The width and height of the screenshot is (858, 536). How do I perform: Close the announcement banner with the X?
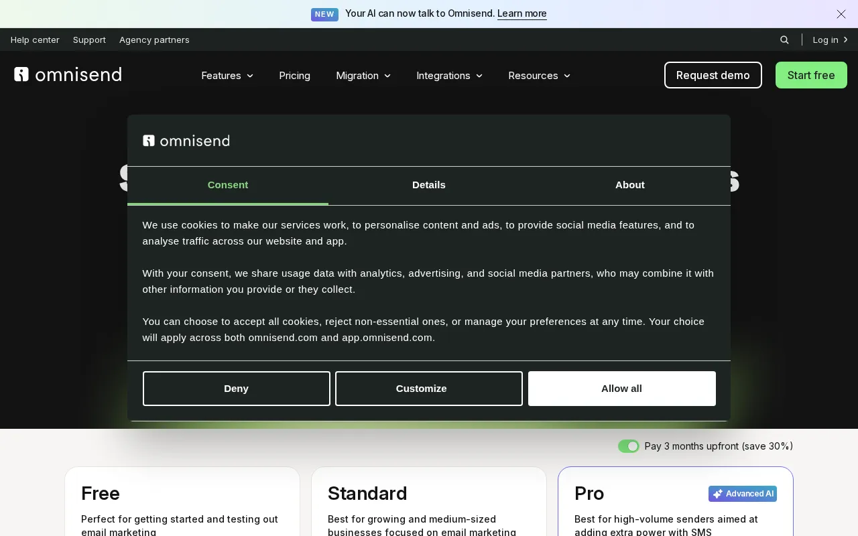[841, 14]
